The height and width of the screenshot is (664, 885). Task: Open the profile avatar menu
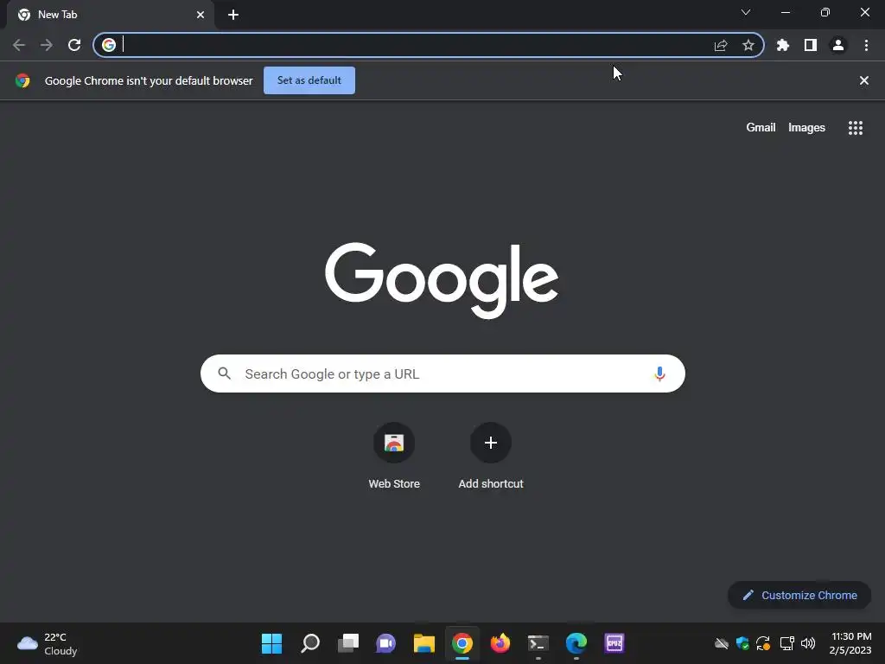coord(838,45)
